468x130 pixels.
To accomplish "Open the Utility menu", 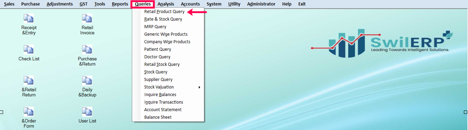I will 234,4.
